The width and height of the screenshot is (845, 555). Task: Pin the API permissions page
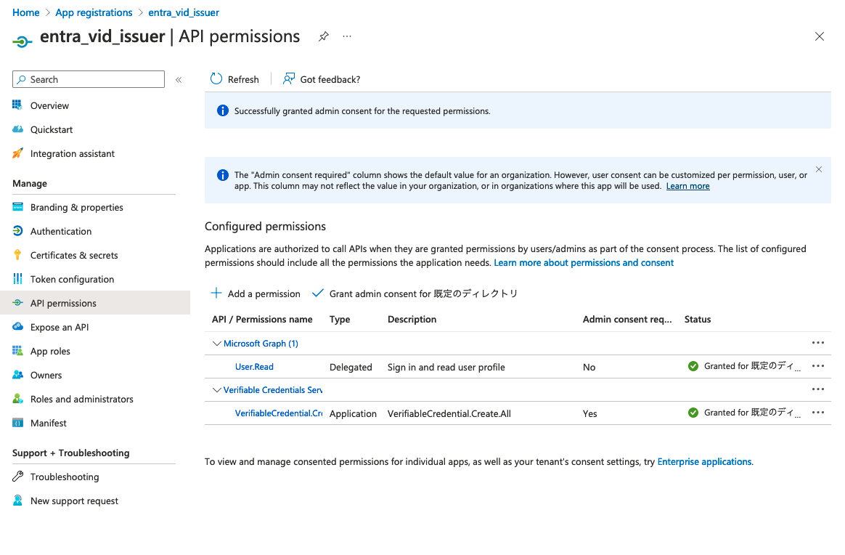pyautogui.click(x=324, y=36)
